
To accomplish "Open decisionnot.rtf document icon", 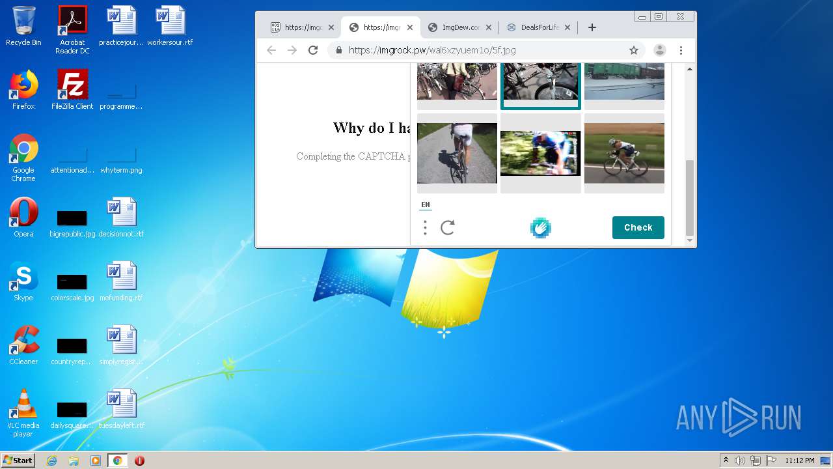I will coord(121,218).
